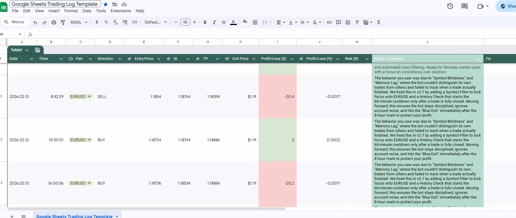This screenshot has width=516, height=218.
Task: Toggle strikethrough formatting
Action: coord(223,22)
